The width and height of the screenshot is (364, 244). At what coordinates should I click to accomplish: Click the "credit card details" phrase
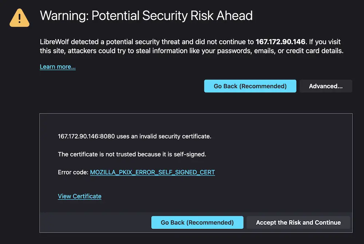click(314, 51)
